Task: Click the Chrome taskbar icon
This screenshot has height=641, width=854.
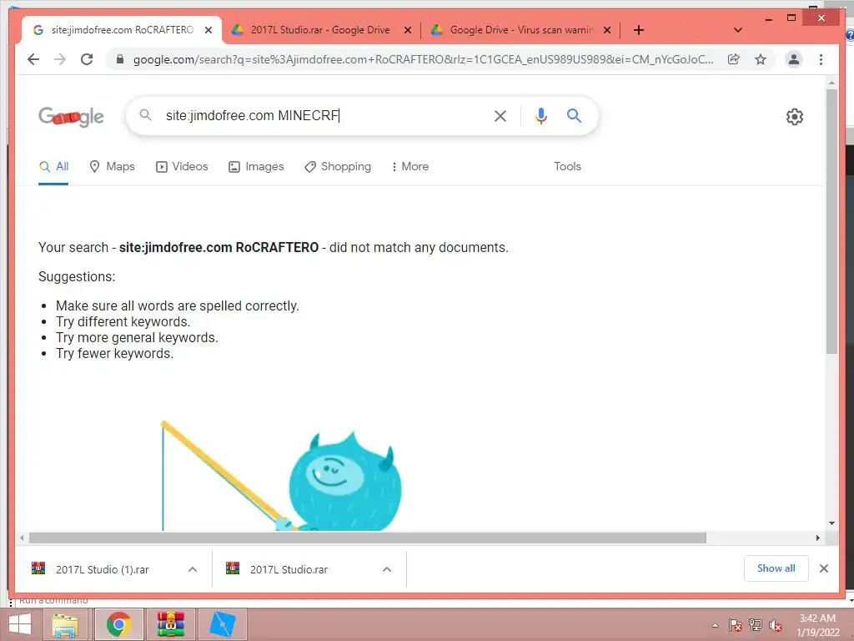Action: pyautogui.click(x=118, y=624)
